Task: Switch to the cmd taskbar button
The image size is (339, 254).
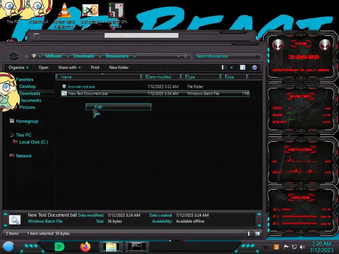Action: coord(137,247)
